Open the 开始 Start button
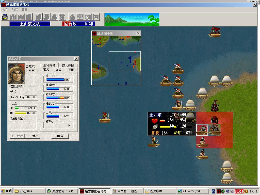Screen dimensions: 260x195 click(x=6, y=191)
